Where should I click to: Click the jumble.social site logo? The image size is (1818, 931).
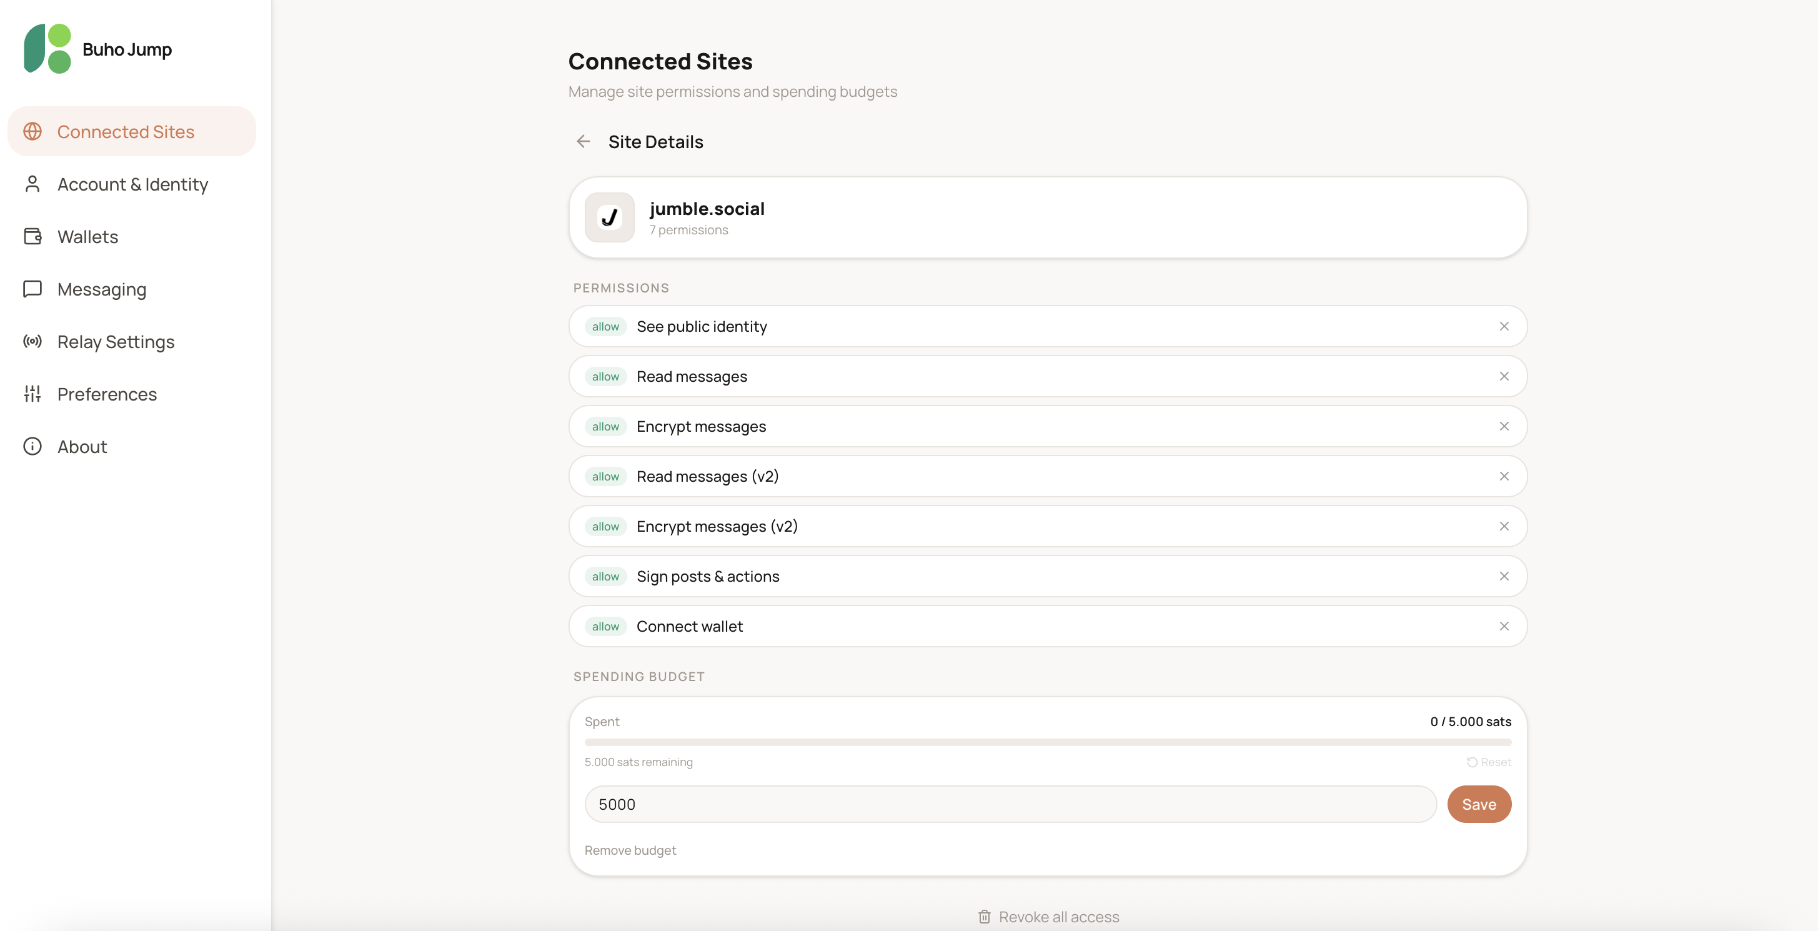click(x=609, y=217)
